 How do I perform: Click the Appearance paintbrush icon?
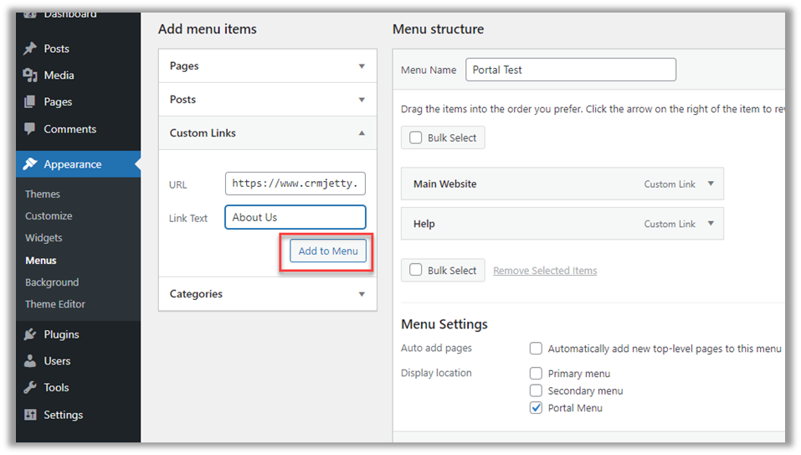point(31,164)
